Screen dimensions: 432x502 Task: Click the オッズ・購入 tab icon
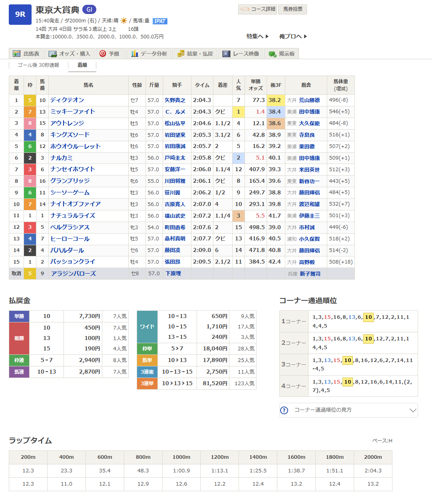coord(53,54)
